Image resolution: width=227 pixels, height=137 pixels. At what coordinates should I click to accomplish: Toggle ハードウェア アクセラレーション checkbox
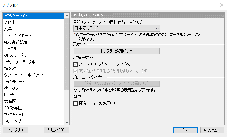click(75, 64)
